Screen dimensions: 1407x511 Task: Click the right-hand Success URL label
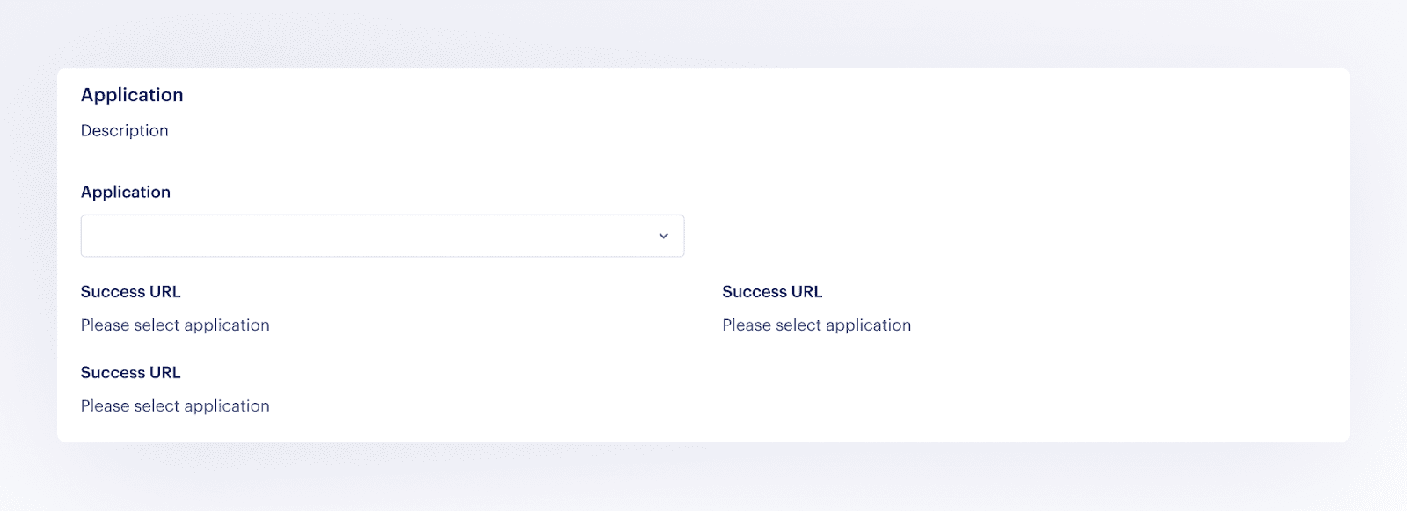(771, 291)
